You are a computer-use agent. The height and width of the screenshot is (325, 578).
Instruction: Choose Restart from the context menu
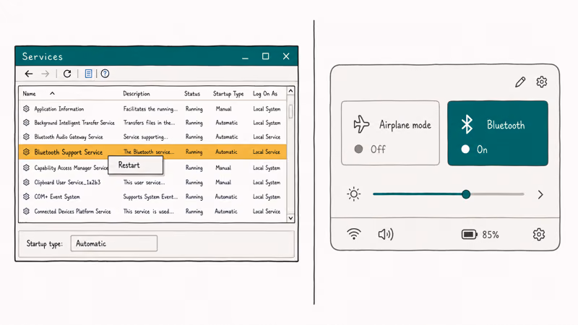click(135, 165)
